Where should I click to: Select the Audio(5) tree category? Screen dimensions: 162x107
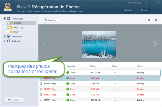[16, 41]
